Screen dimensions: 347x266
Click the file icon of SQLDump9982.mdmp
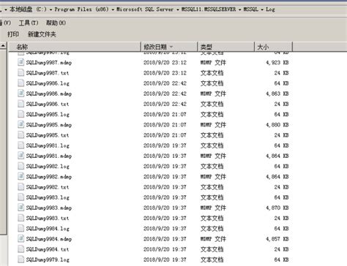click(x=21, y=176)
